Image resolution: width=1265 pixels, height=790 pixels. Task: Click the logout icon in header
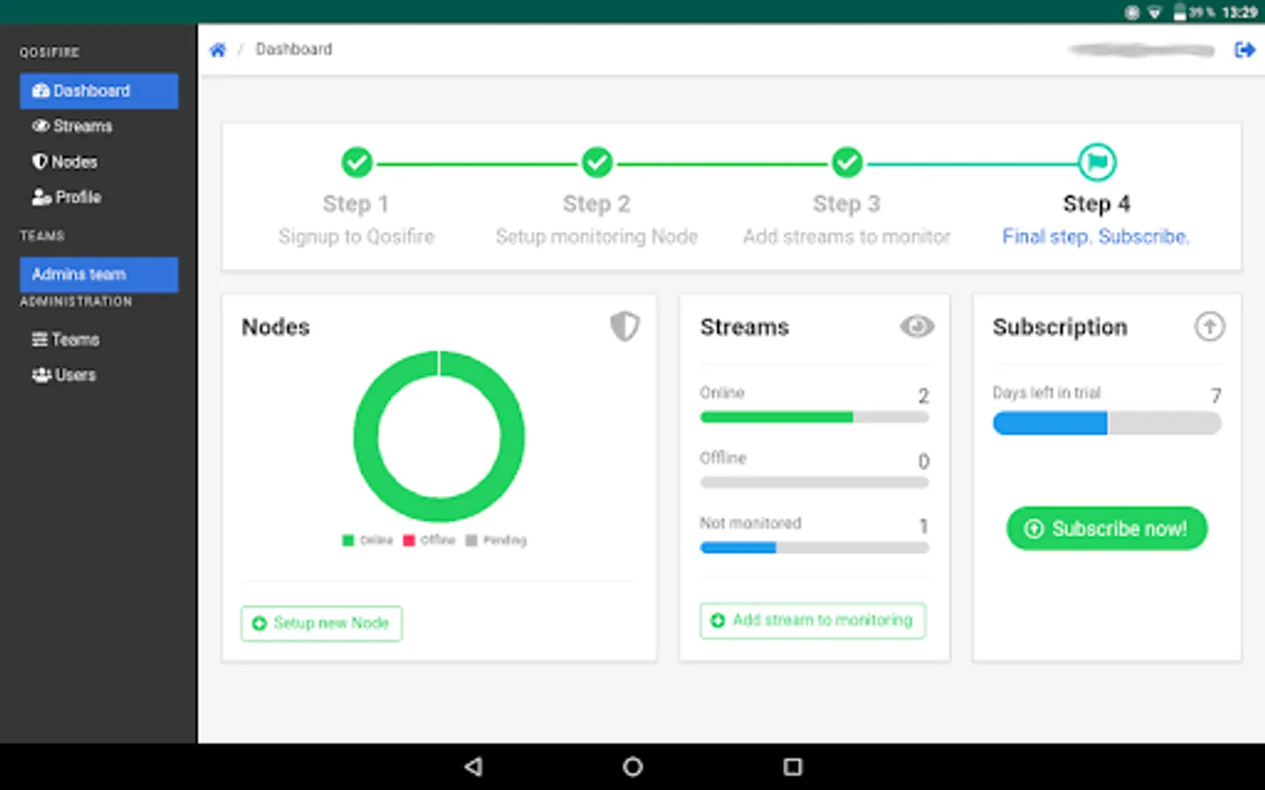(x=1245, y=50)
